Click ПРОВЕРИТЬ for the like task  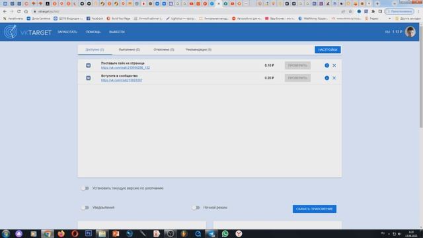click(x=297, y=65)
